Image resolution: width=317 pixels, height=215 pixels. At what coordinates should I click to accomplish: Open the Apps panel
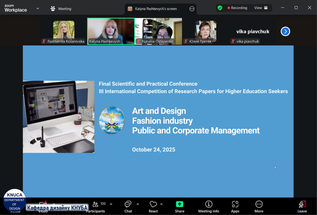point(235,206)
